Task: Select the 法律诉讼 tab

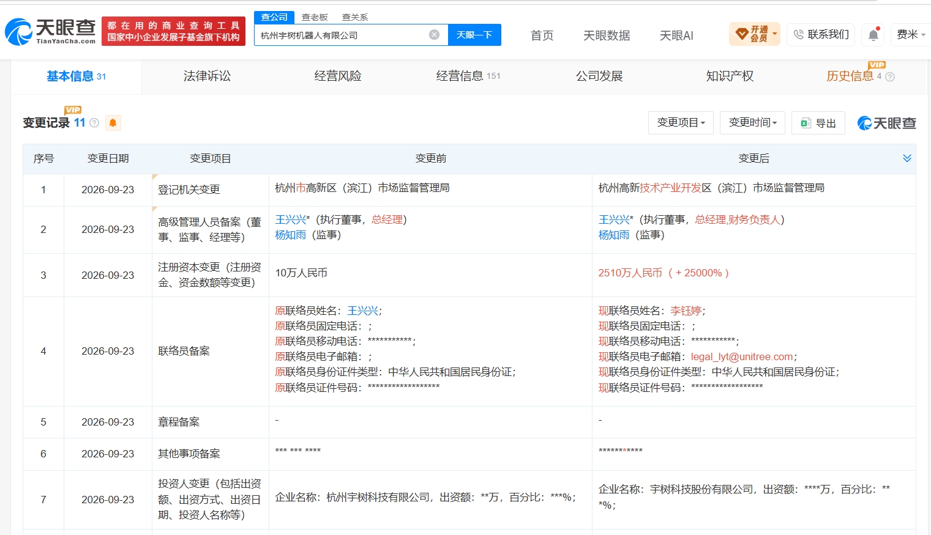Action: click(x=208, y=76)
